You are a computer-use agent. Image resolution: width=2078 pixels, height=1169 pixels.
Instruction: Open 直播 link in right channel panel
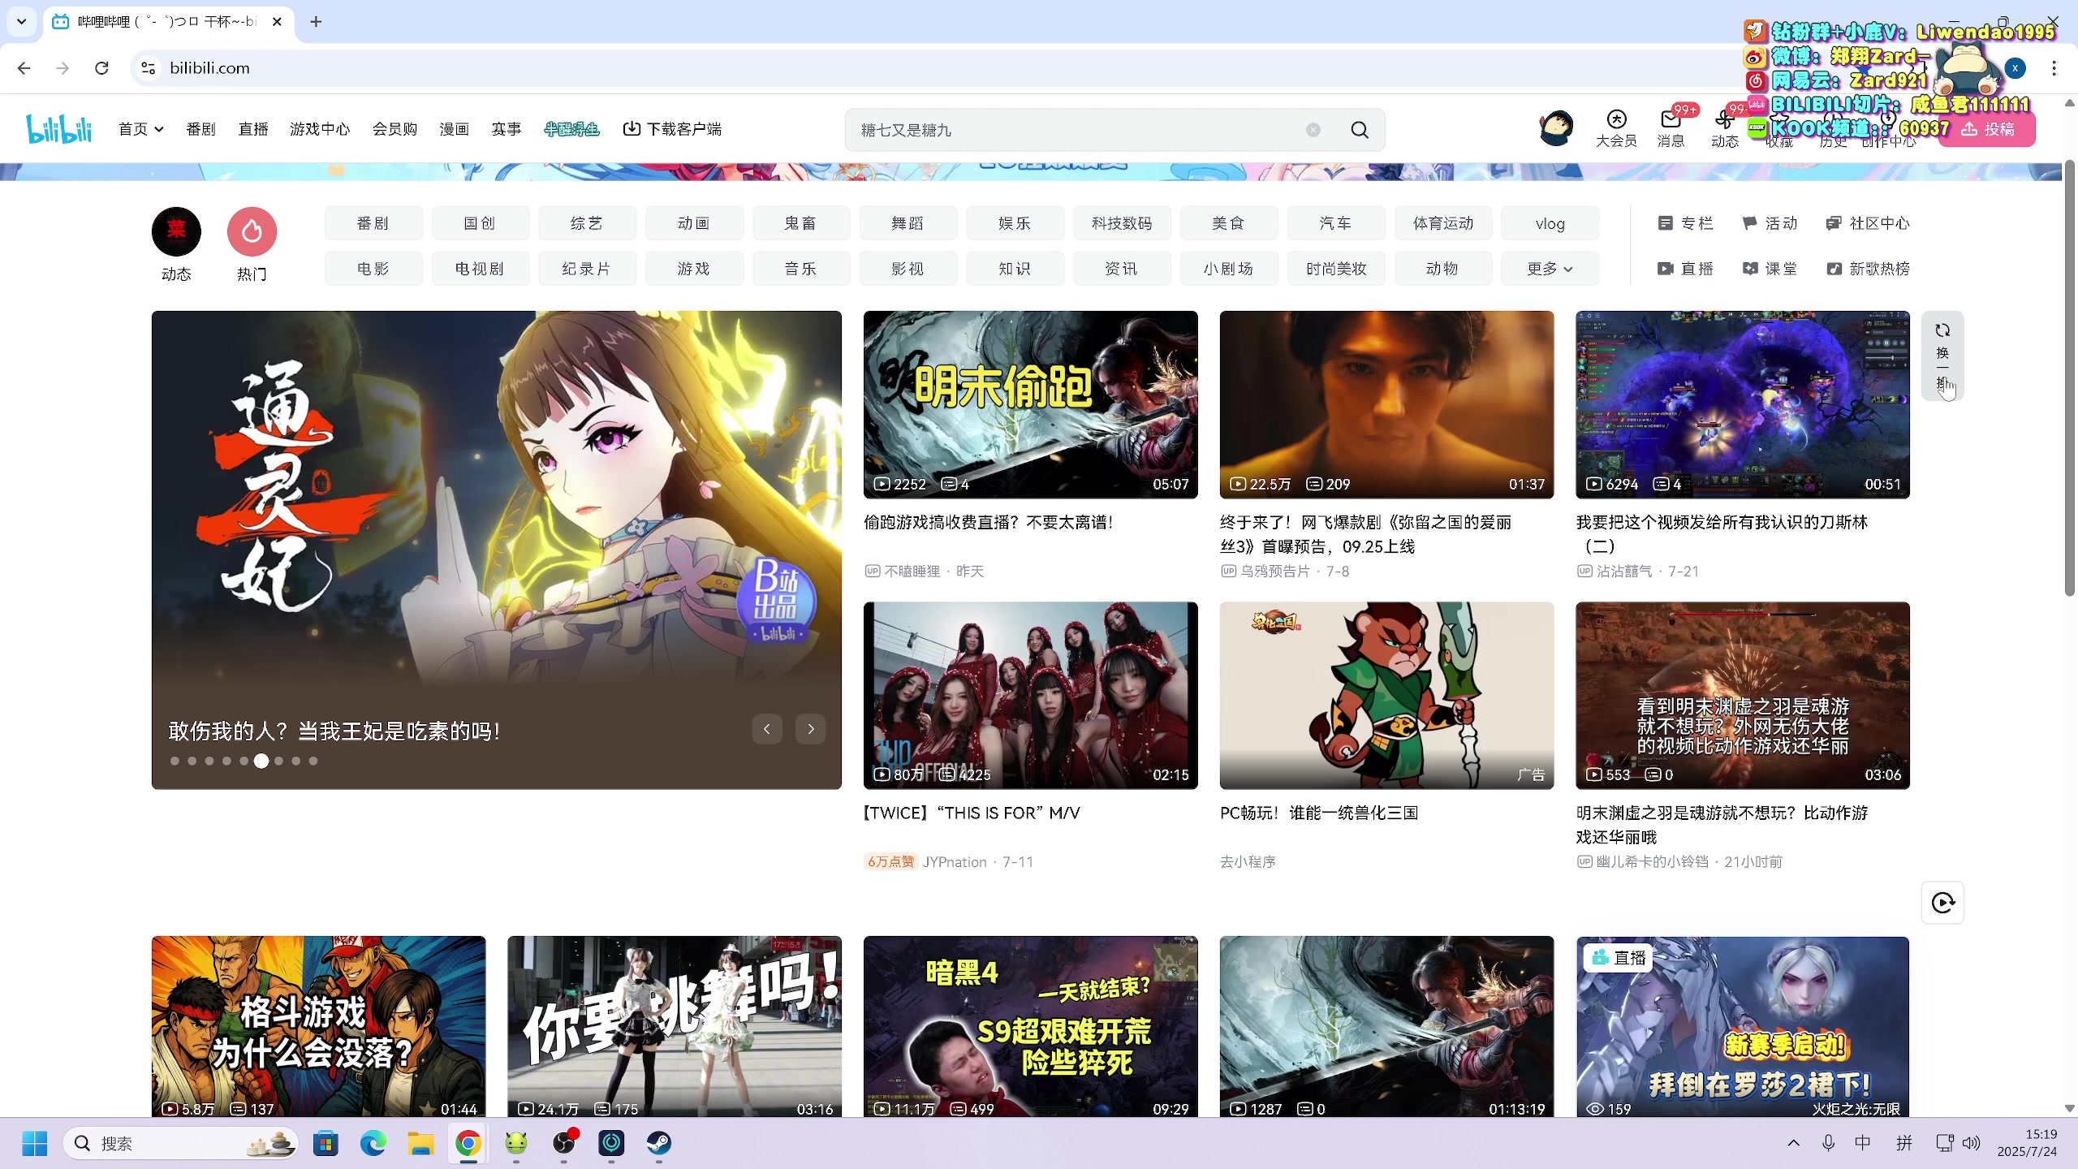click(1685, 269)
